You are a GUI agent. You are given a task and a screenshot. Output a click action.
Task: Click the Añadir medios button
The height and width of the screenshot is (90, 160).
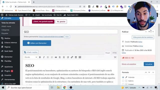[30, 52]
